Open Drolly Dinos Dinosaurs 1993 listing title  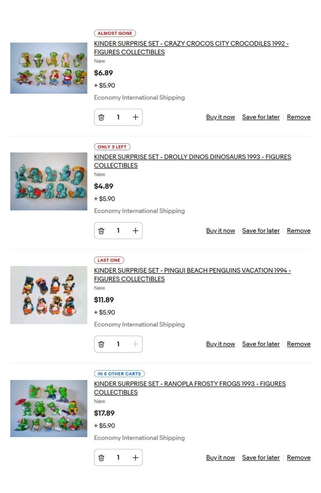pos(193,161)
